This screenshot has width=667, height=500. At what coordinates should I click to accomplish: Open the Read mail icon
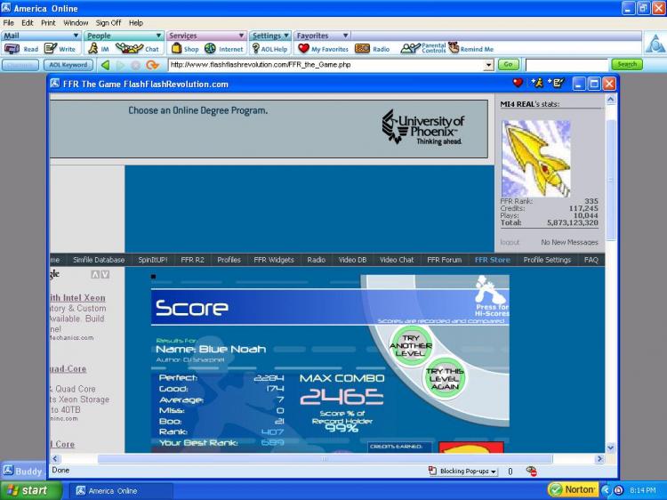(12, 49)
